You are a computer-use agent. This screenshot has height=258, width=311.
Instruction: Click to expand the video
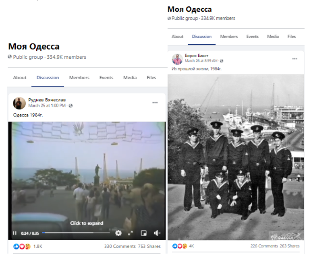click(87, 223)
